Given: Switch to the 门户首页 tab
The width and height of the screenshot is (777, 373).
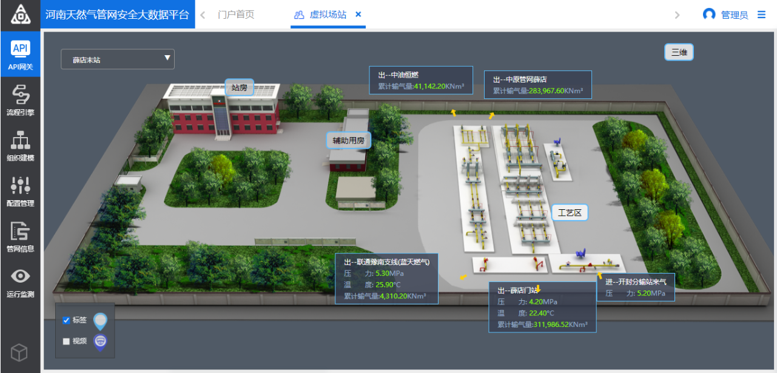Looking at the screenshot, I should (236, 15).
